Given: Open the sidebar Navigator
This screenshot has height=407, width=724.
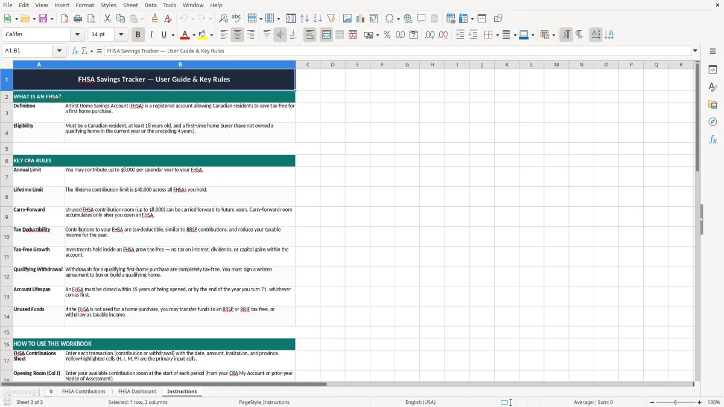Looking at the screenshot, I should click(713, 122).
